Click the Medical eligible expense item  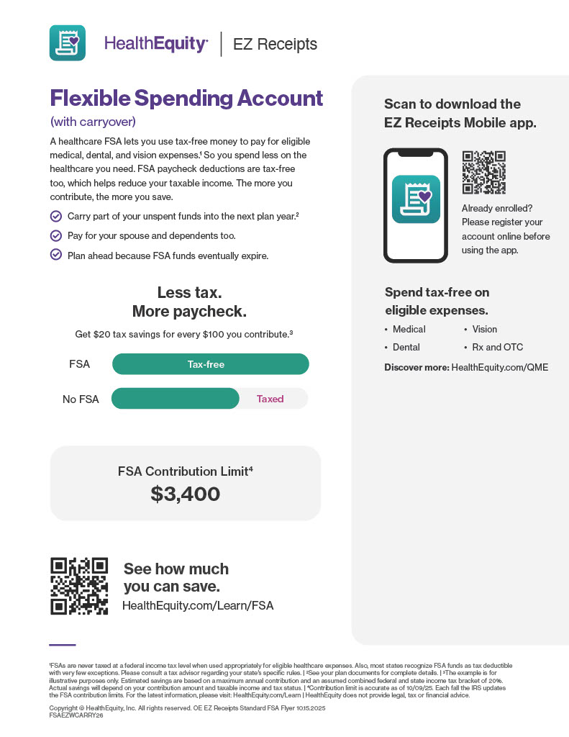pos(409,329)
